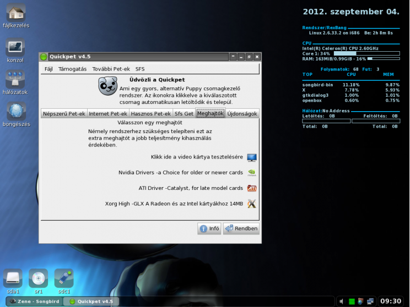Click the gtkdialog3 process row
The width and height of the screenshot is (410, 307).
coord(351,95)
